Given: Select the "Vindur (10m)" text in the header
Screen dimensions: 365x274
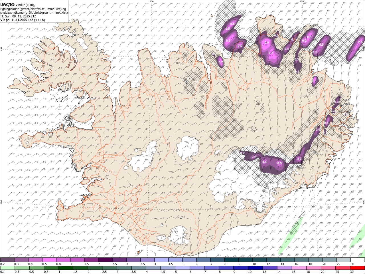Looking at the screenshot, I should [x=25, y=5].
